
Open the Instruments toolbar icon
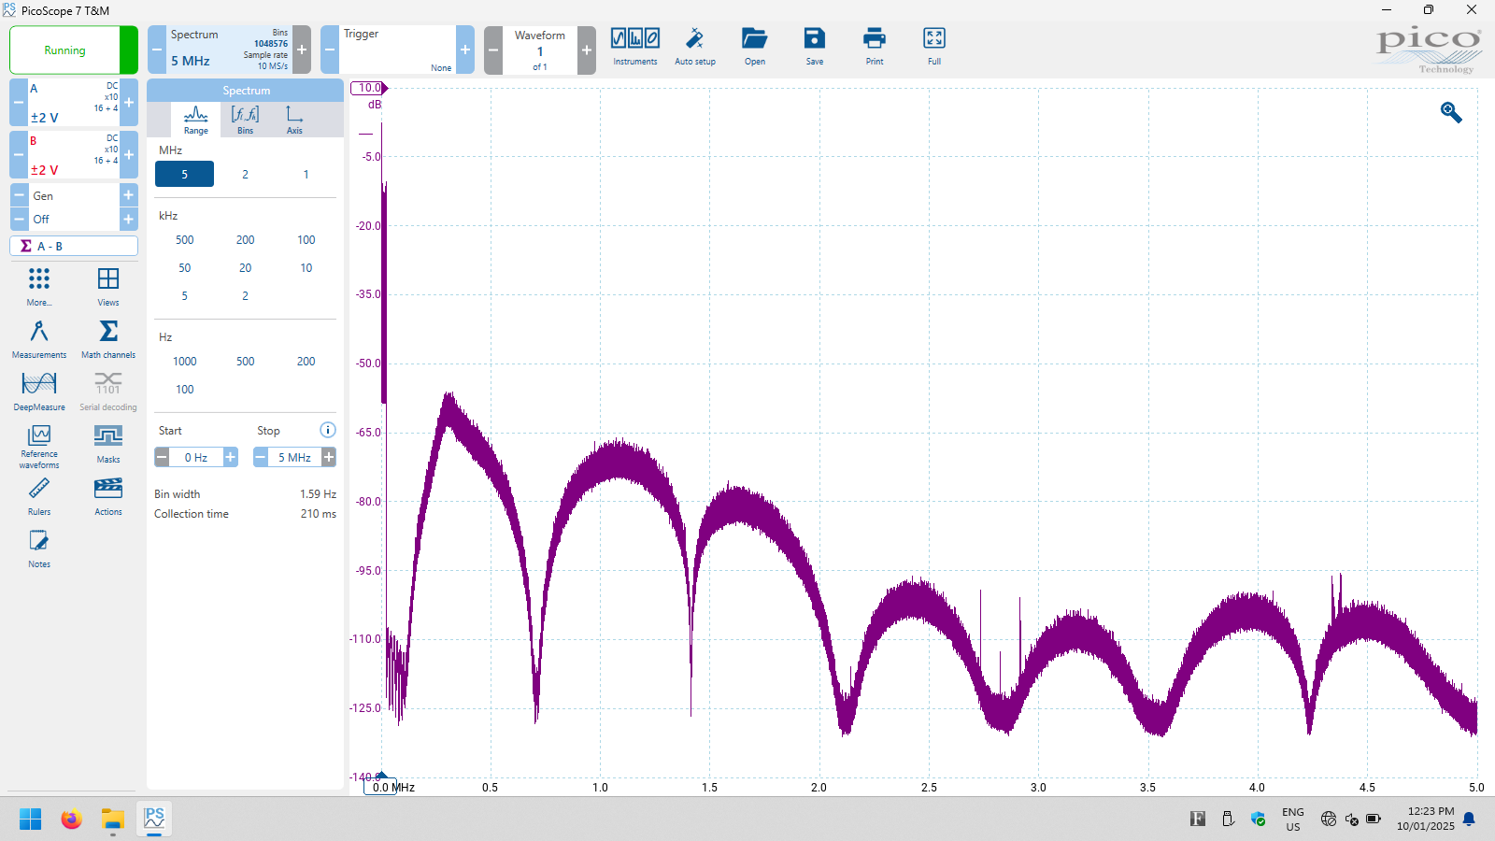(635, 47)
